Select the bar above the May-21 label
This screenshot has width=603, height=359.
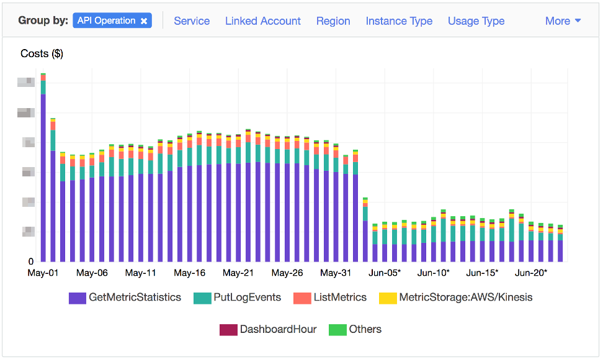(x=238, y=198)
